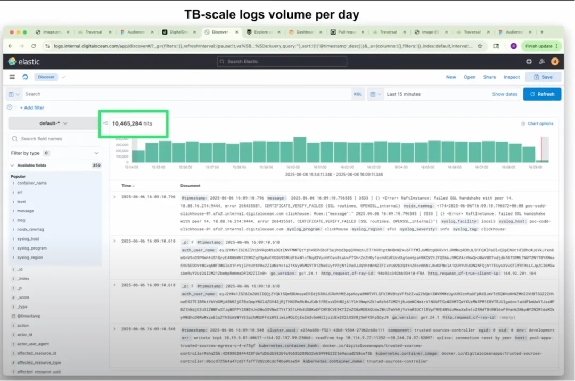Open the newsfeed icon in header
Screen dimensions: 575x381
(x=542, y=62)
